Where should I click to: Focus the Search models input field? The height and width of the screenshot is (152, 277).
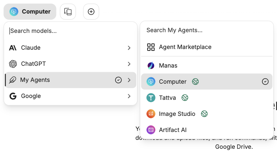pyautogui.click(x=71, y=31)
